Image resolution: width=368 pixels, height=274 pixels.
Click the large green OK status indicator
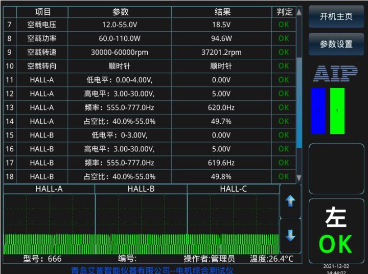[x=335, y=245]
